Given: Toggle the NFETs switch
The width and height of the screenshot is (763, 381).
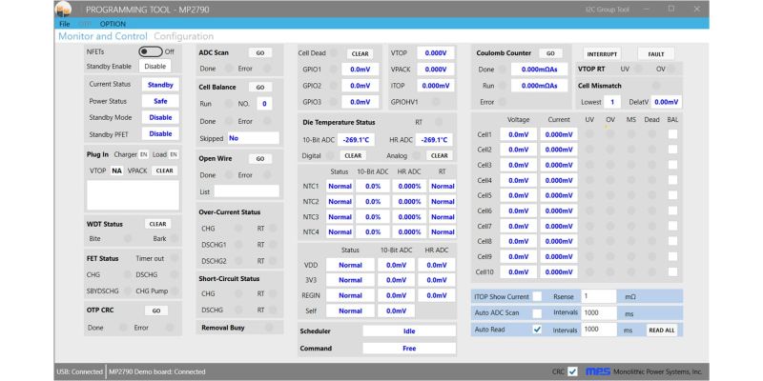Looking at the screenshot, I should point(150,51).
